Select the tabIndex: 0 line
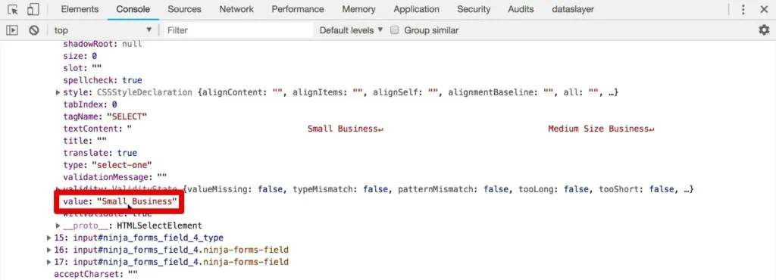The width and height of the screenshot is (776, 280). pos(90,104)
